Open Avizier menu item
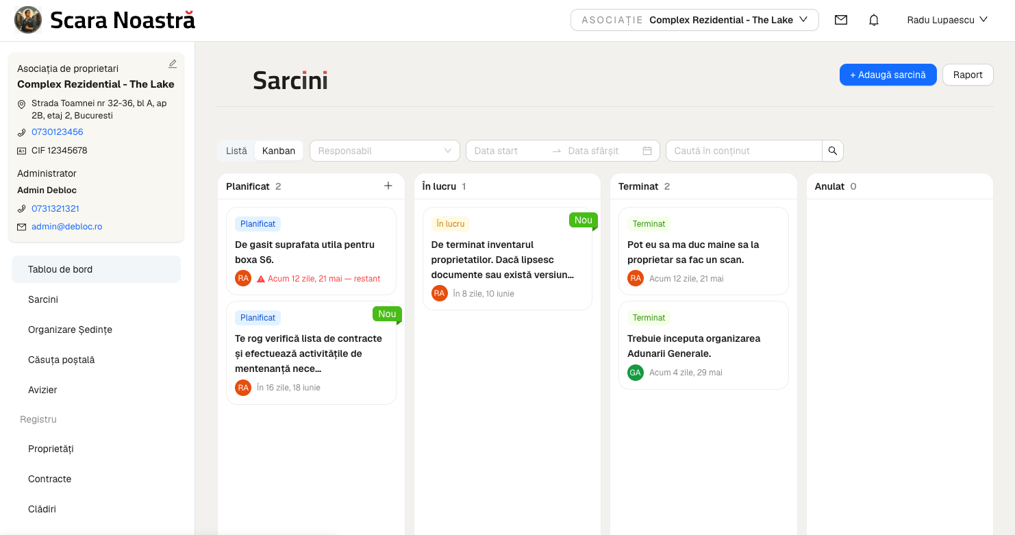The height and width of the screenshot is (535, 1015). (x=96, y=390)
